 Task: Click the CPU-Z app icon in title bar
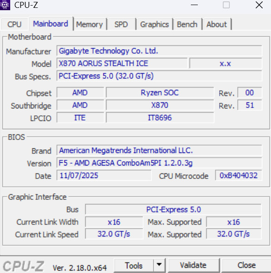(5, 5)
